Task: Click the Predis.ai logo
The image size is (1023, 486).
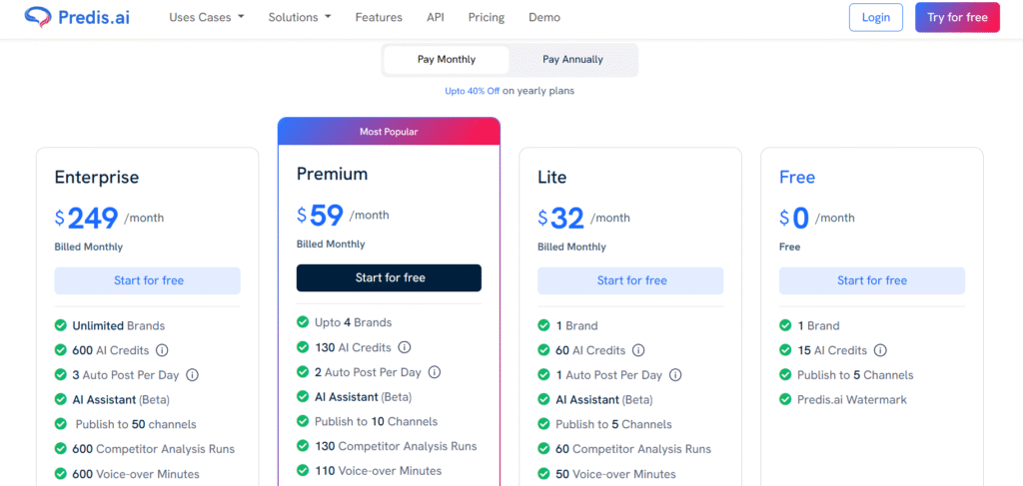Action: pyautogui.click(x=77, y=17)
